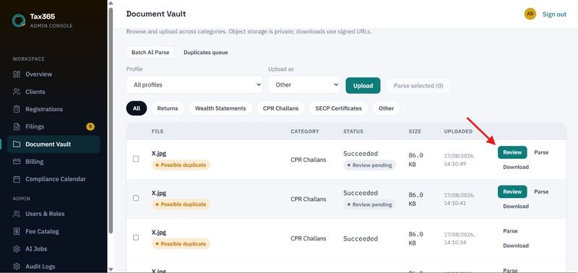578x273 pixels.
Task: Click the Filings document icon
Action: [x=17, y=126]
